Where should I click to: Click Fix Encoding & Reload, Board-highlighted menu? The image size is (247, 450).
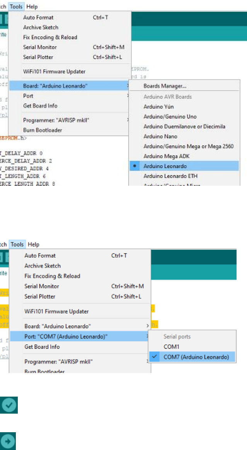(x=69, y=37)
